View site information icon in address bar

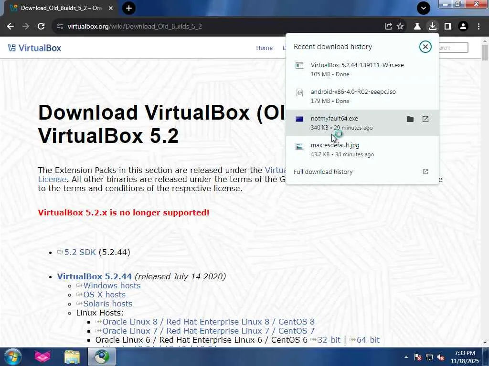tap(60, 26)
